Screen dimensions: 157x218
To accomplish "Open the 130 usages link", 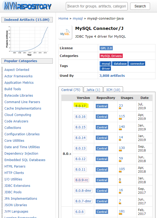I will pos(122,148).
